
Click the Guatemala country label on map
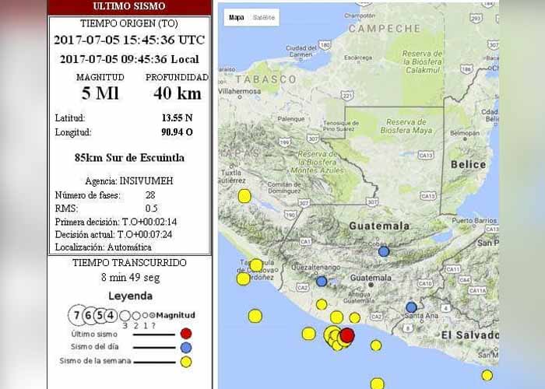tap(379, 226)
